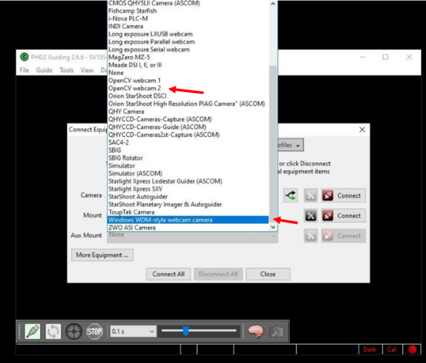Click the loop exposures icon
This screenshot has height=363, width=426.
(53, 331)
